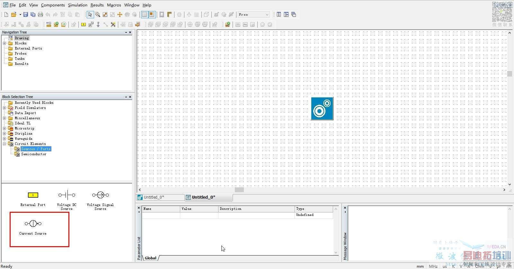Expand the Blocks node in Navigation Tree
Image resolution: width=514 pixels, height=269 pixels.
4,43
